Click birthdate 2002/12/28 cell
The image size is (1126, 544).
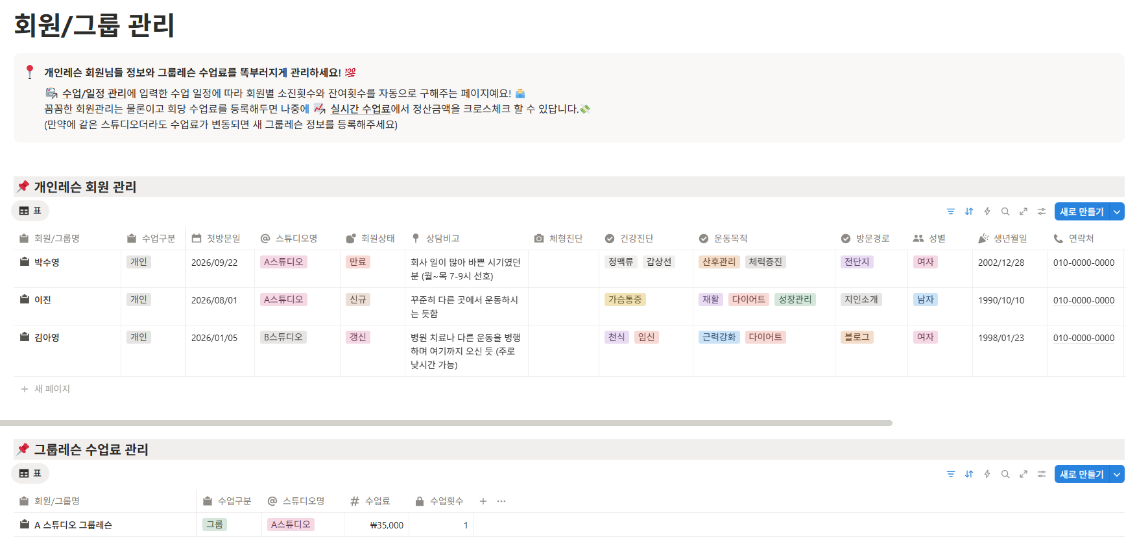(1001, 263)
